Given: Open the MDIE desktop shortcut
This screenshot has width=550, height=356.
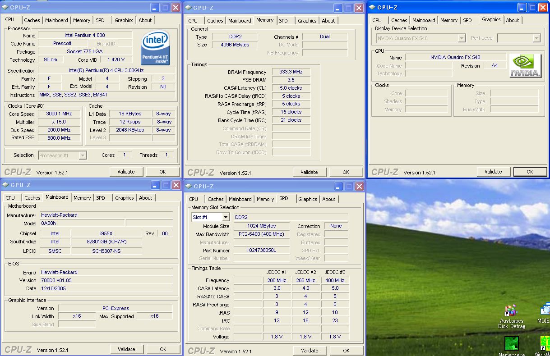Looking at the screenshot, I should (545, 314).
